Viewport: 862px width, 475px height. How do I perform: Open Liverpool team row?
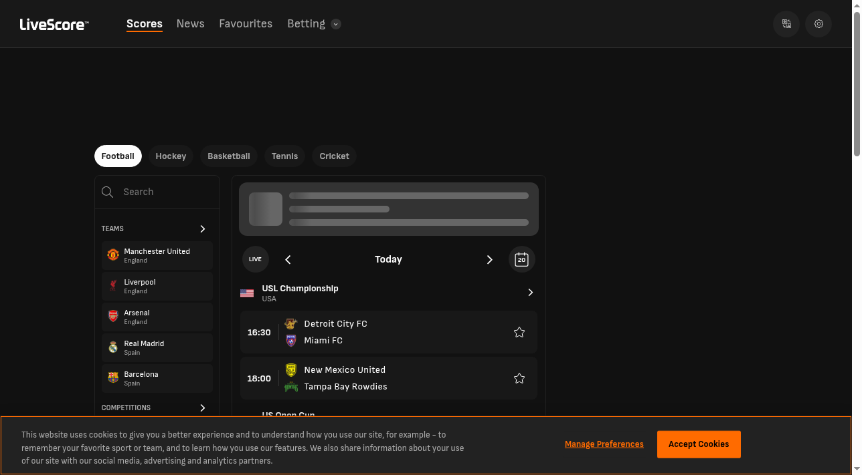(157, 286)
